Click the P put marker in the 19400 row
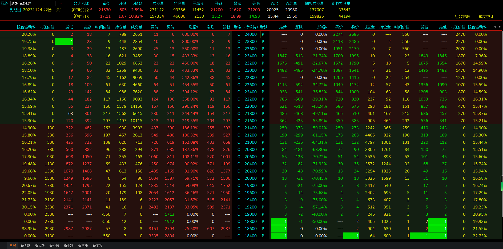This screenshot has width=503, height=249. [263, 200]
